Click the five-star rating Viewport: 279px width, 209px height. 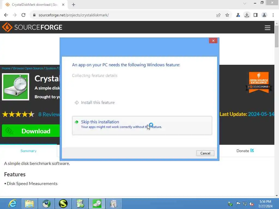coord(18,114)
